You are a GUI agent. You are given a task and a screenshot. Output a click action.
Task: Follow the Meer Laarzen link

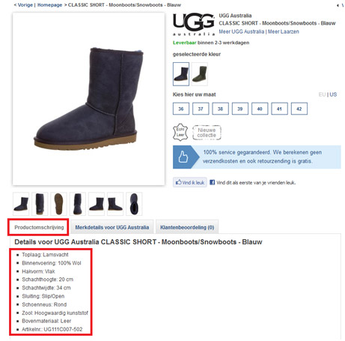point(284,31)
